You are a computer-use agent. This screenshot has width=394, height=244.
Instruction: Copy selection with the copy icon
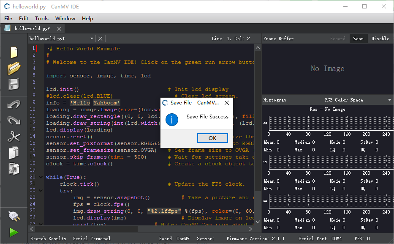(x=14, y=153)
